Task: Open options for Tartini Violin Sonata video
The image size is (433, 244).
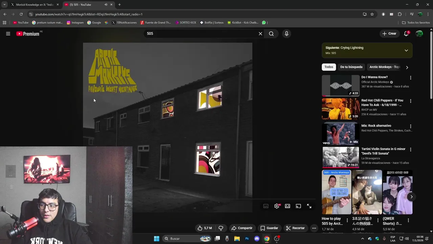Action: pos(411,149)
